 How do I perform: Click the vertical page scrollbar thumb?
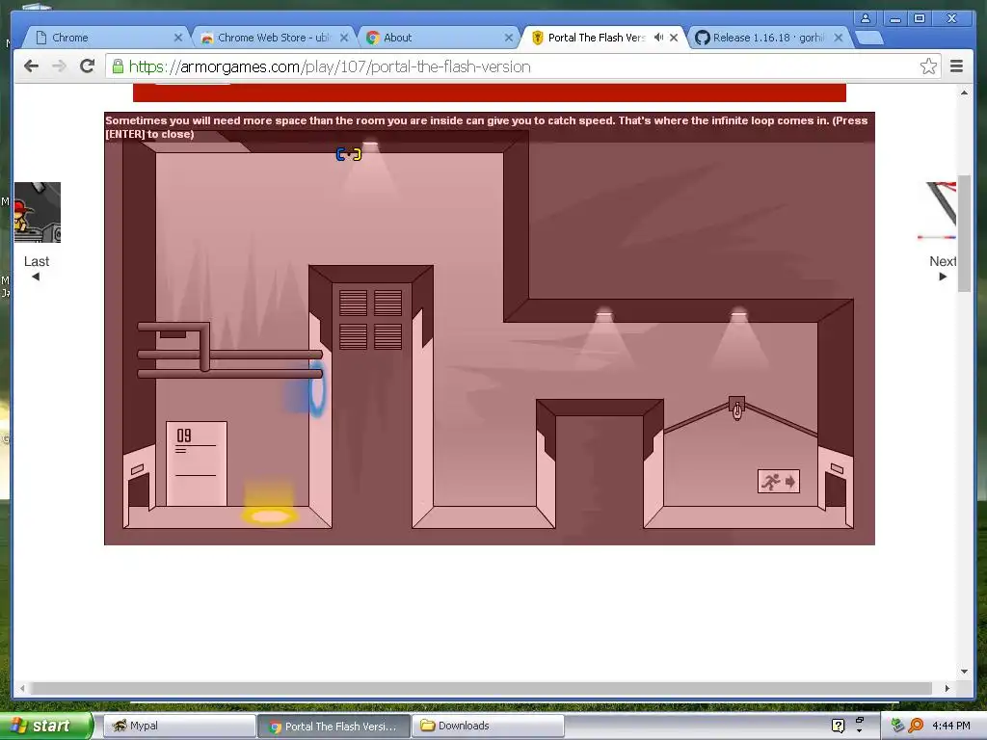pos(964,233)
